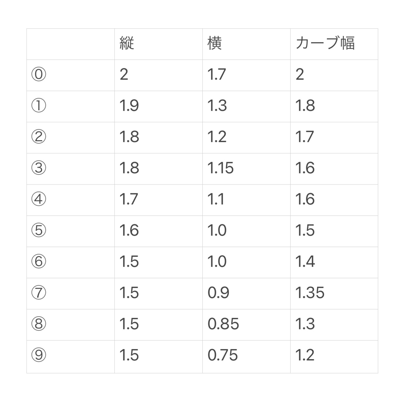Click the 縦 column header
The height and width of the screenshot is (408, 399).
[127, 43]
